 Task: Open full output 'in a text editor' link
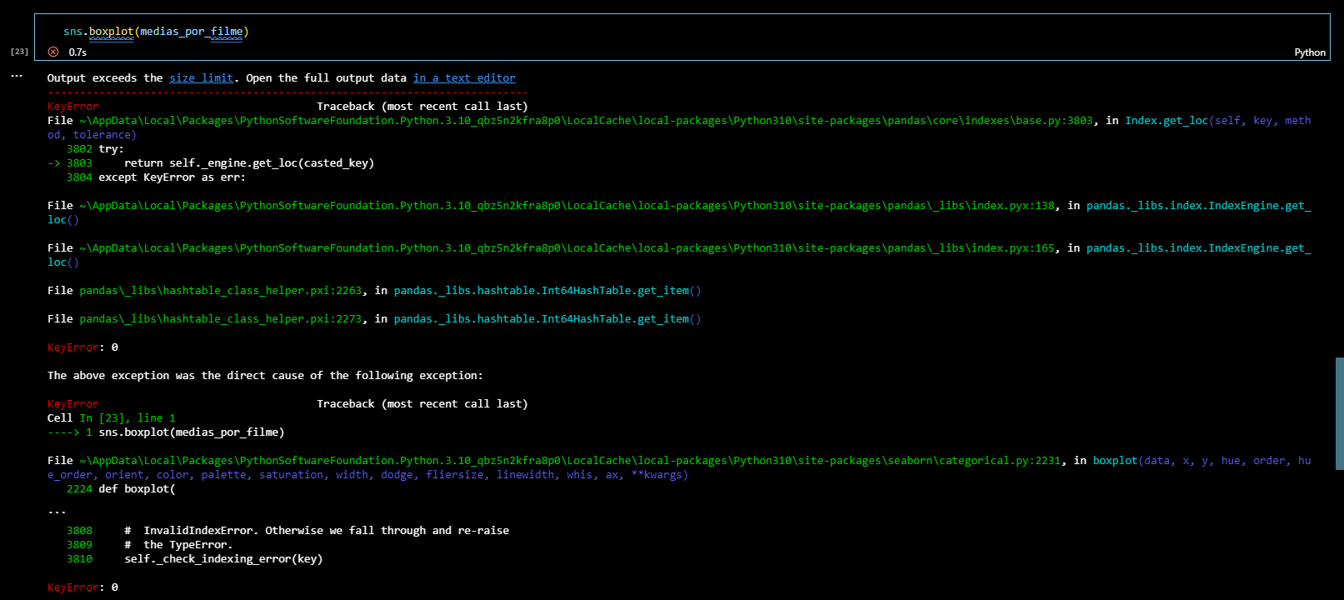click(464, 77)
